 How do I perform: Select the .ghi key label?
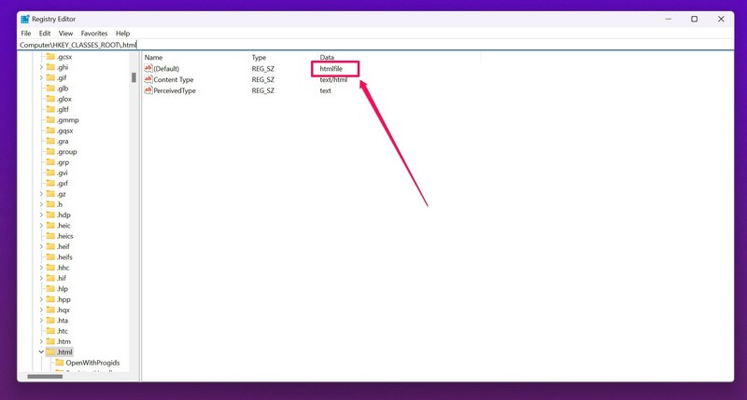(x=63, y=67)
